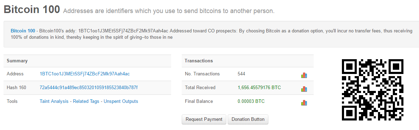Open the Related Tags tool link
The height and width of the screenshot is (130, 419).
86,101
